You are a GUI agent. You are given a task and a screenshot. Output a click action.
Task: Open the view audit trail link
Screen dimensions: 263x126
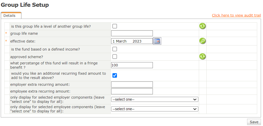click(236, 15)
